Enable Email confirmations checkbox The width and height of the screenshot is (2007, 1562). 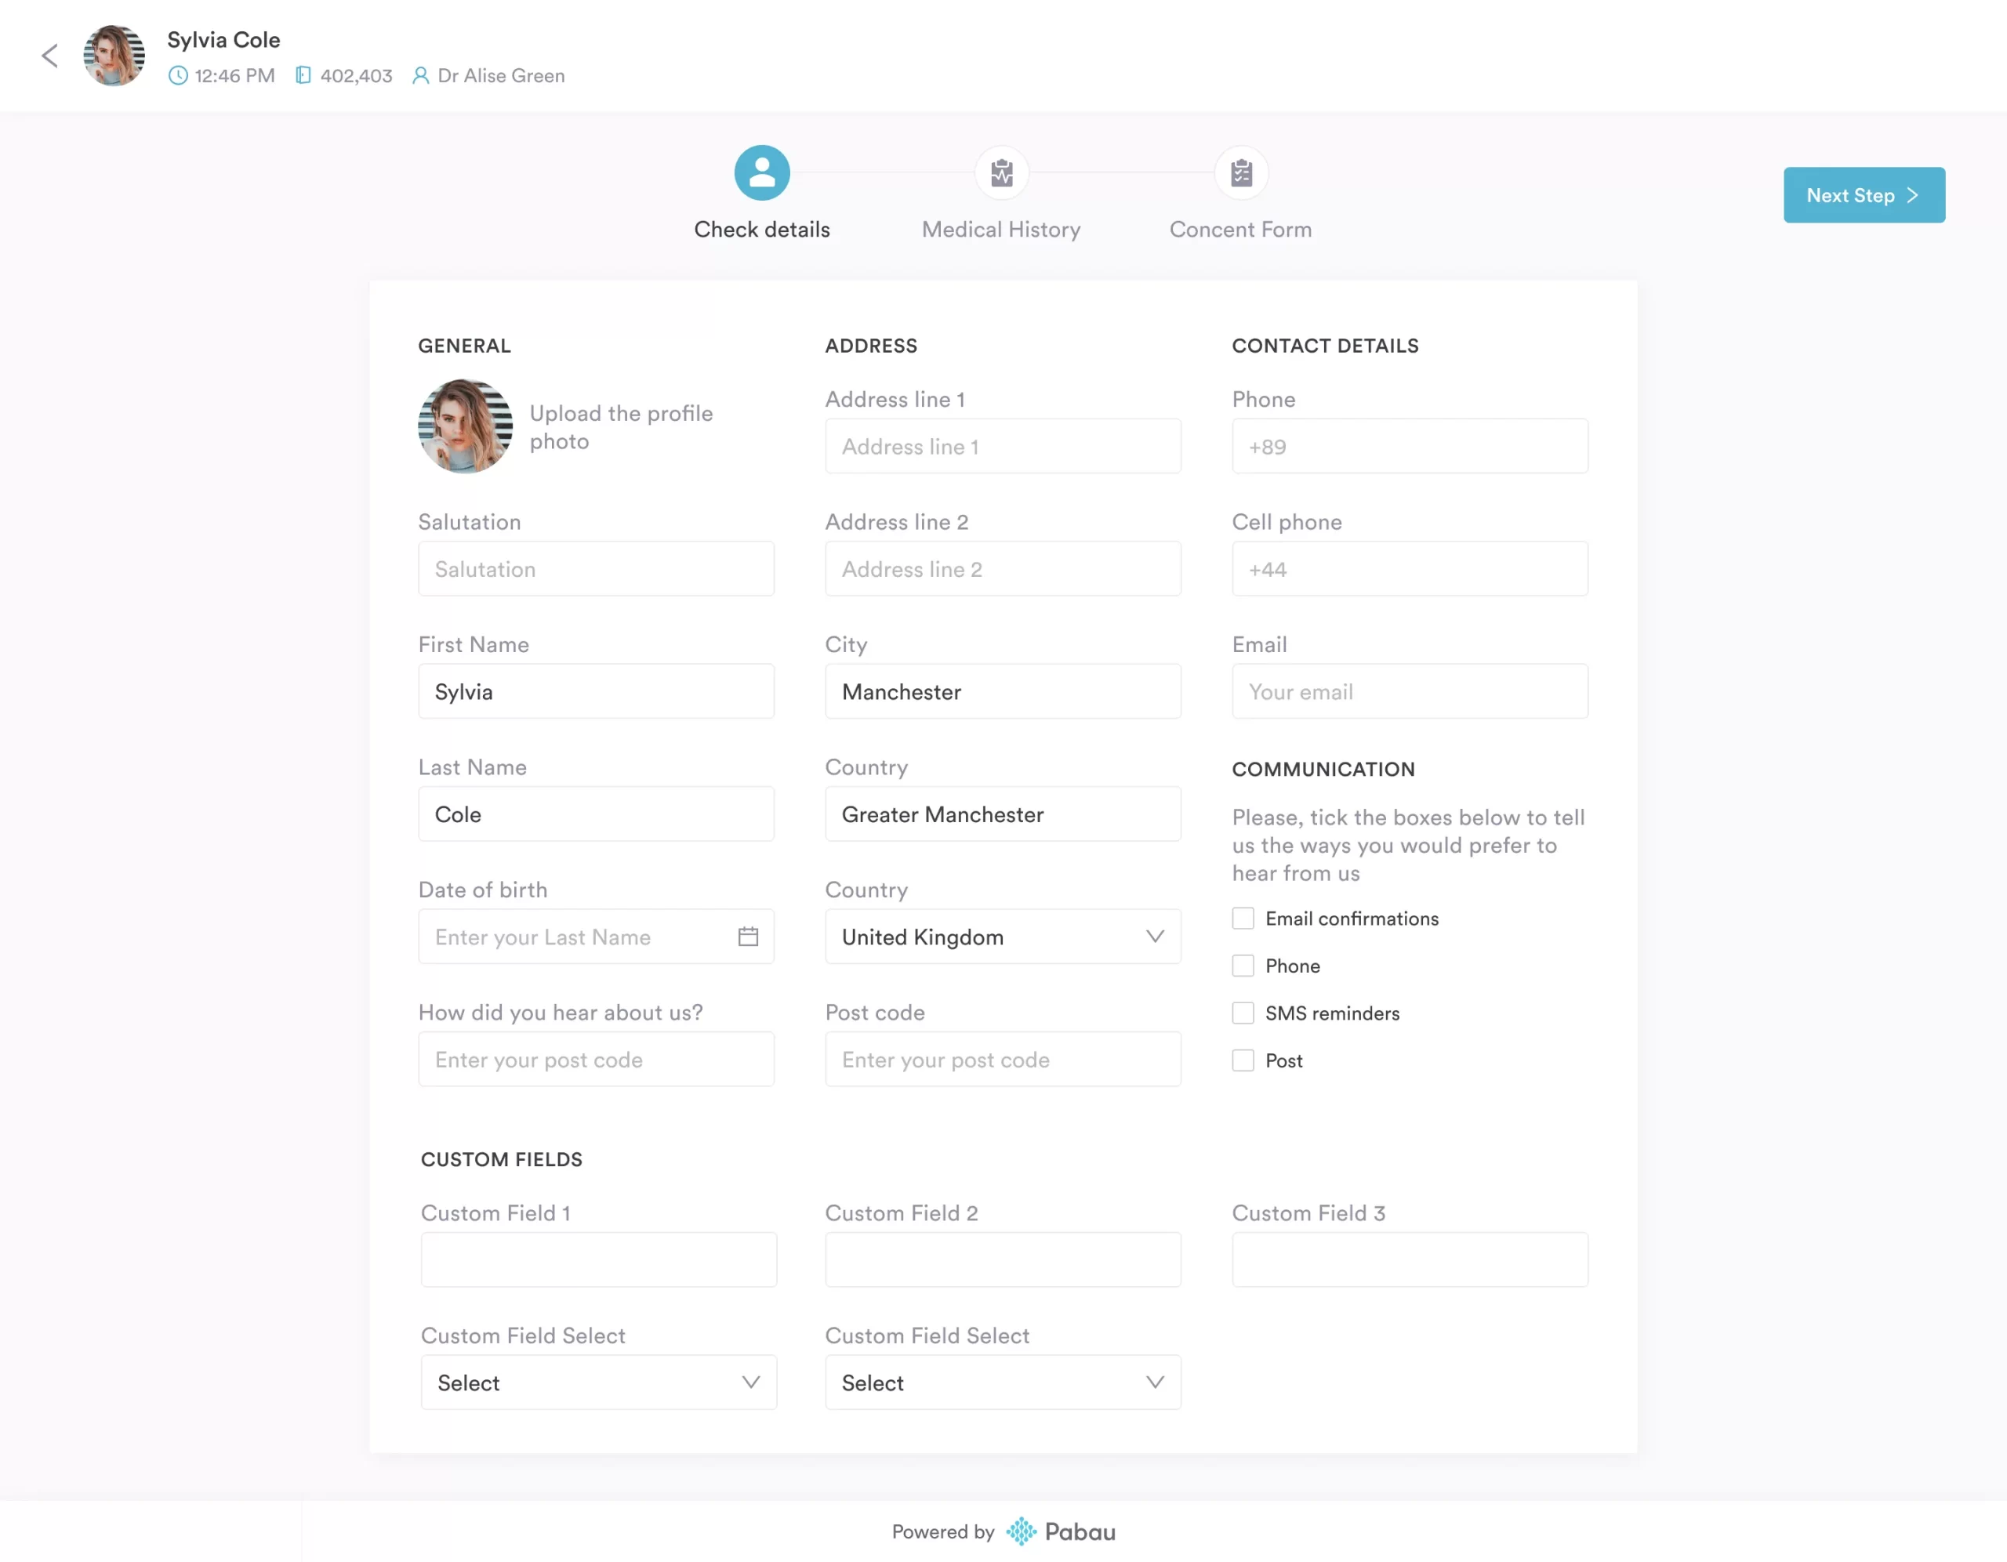tap(1243, 918)
